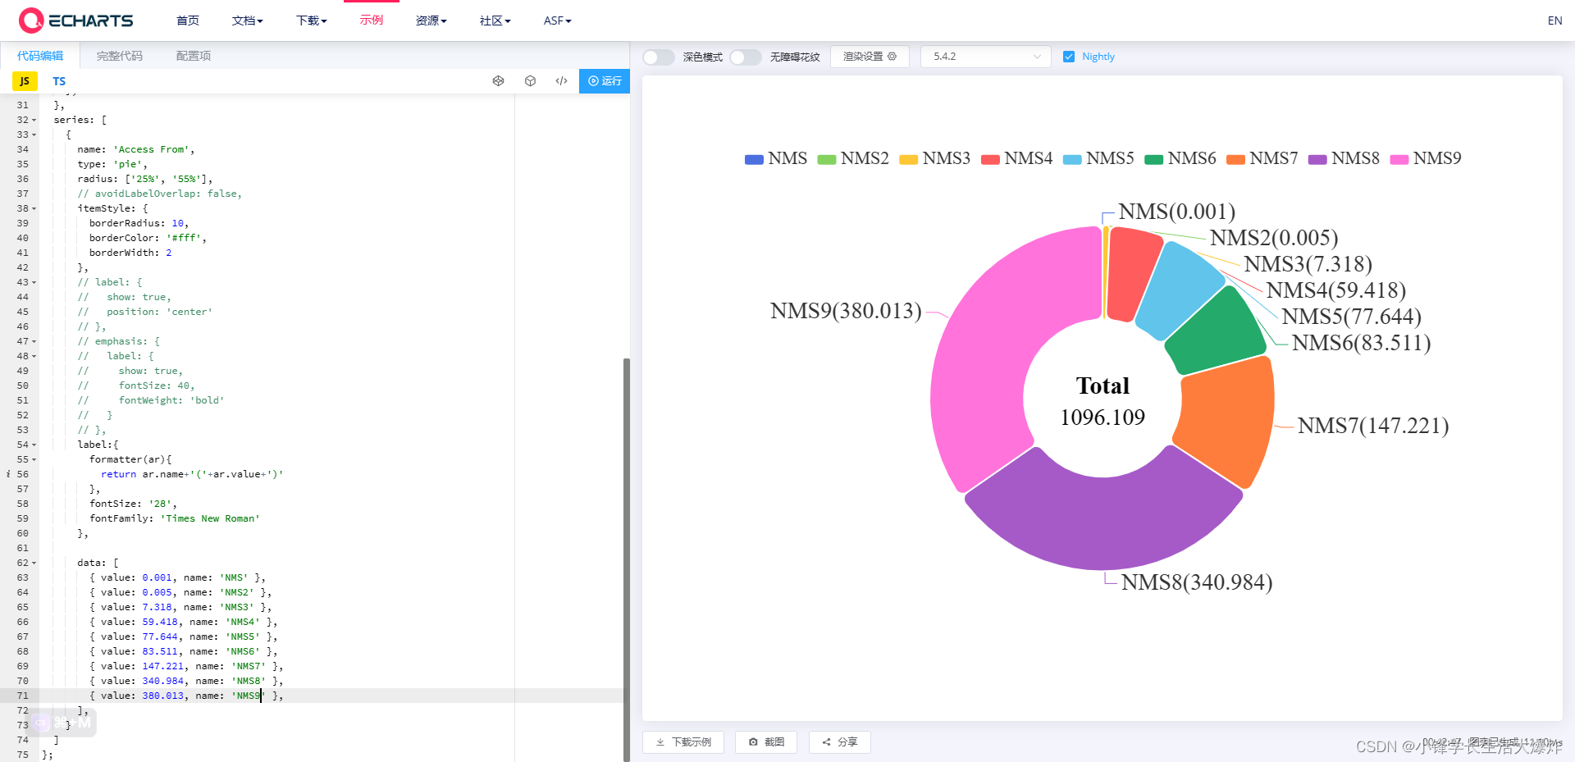Screen dimensions: 1575x762
Task: Collapse the fold arrow at line 43
Action: point(34,283)
